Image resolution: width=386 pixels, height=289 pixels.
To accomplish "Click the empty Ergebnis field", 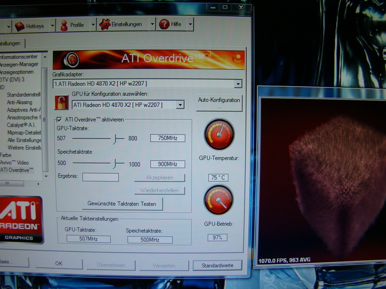I will point(100,177).
